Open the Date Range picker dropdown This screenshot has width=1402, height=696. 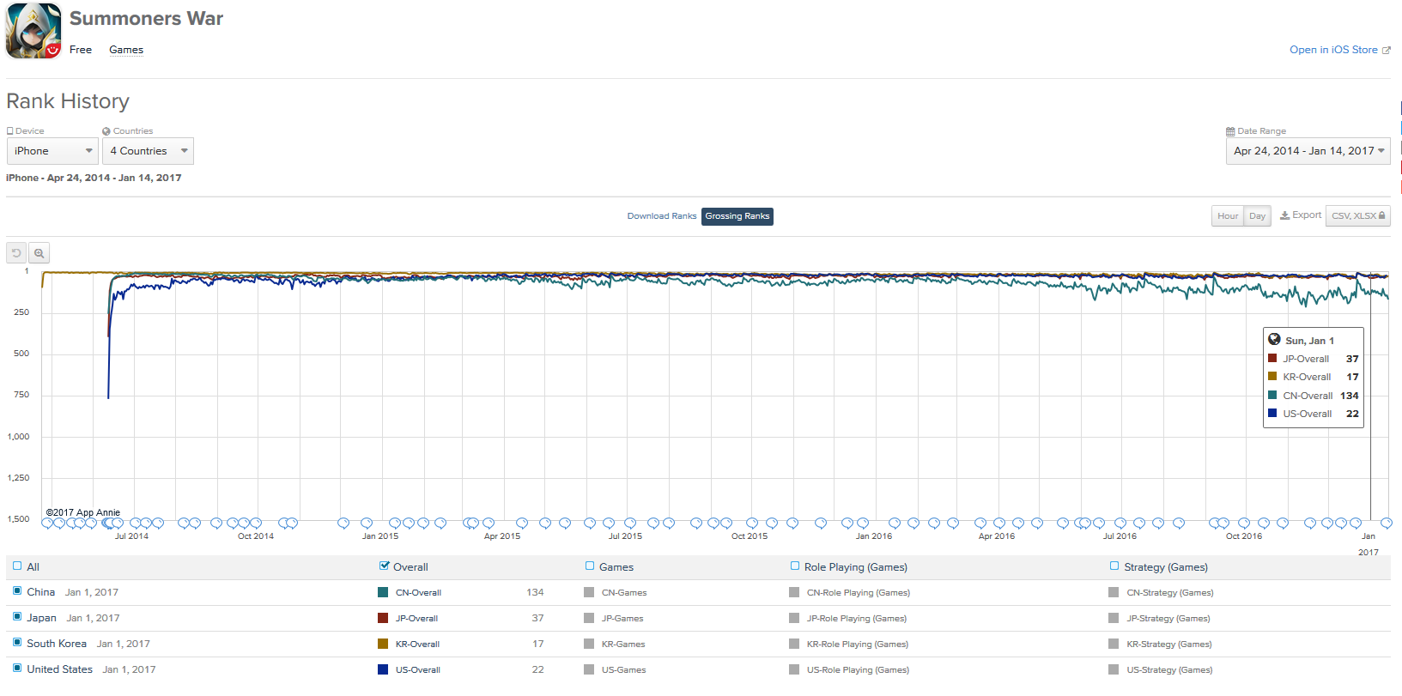[1308, 151]
